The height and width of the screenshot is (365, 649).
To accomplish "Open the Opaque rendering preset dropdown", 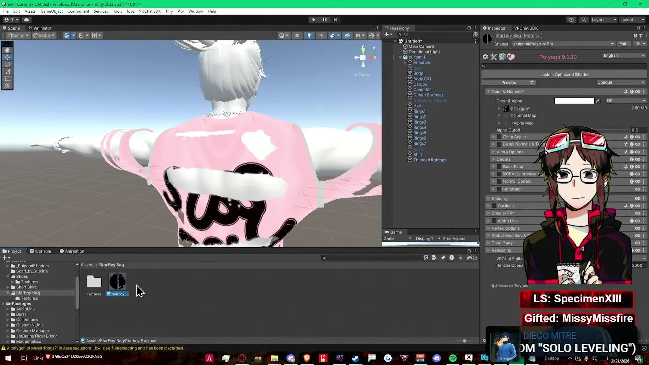I will (x=621, y=82).
